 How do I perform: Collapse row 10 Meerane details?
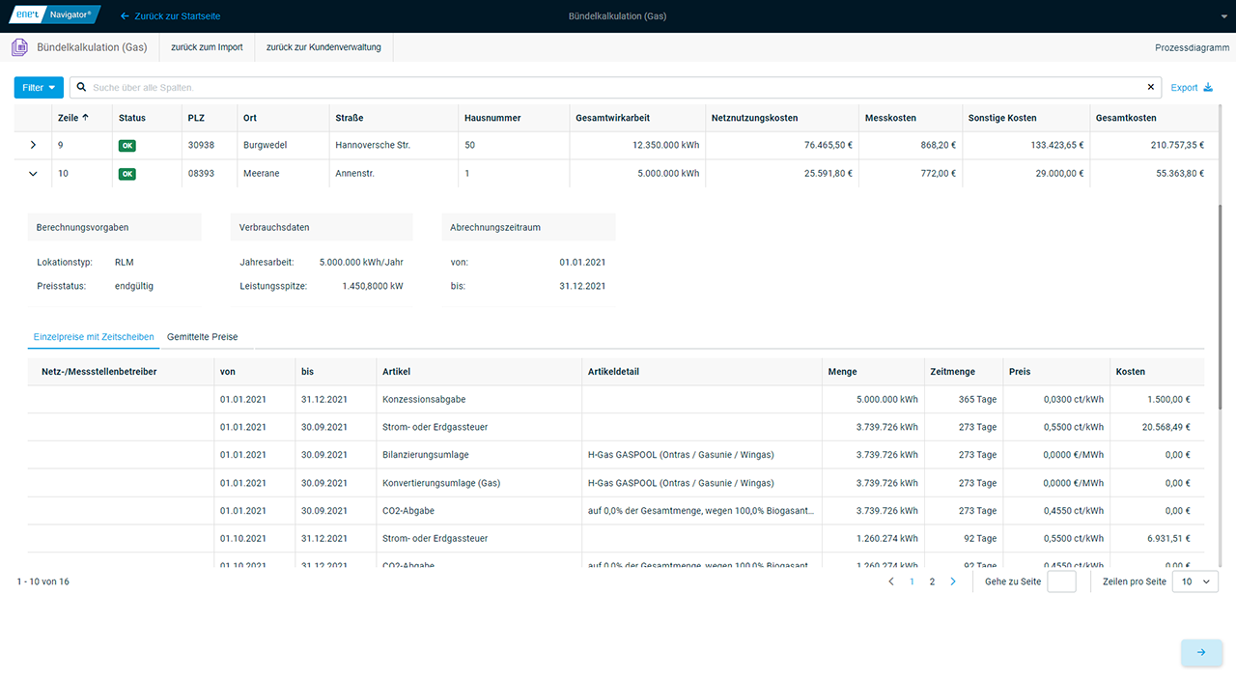tap(33, 174)
